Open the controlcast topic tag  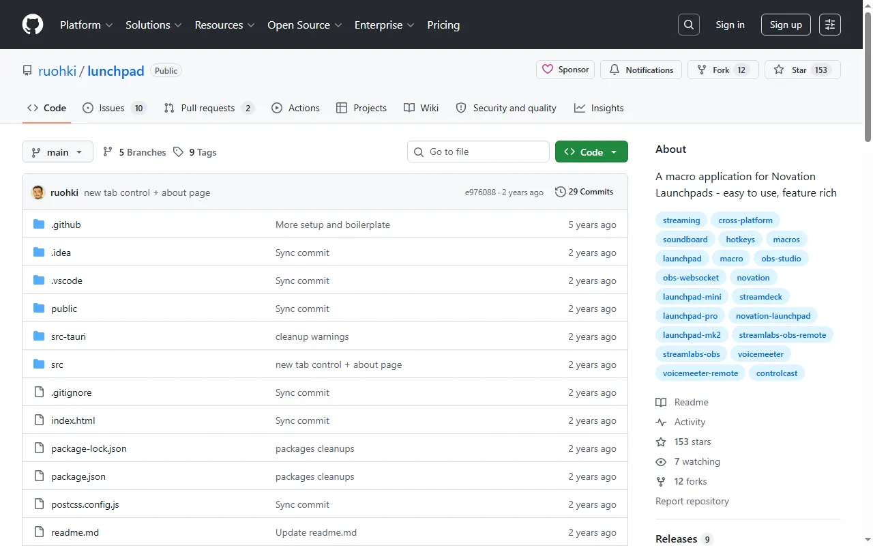[777, 373]
